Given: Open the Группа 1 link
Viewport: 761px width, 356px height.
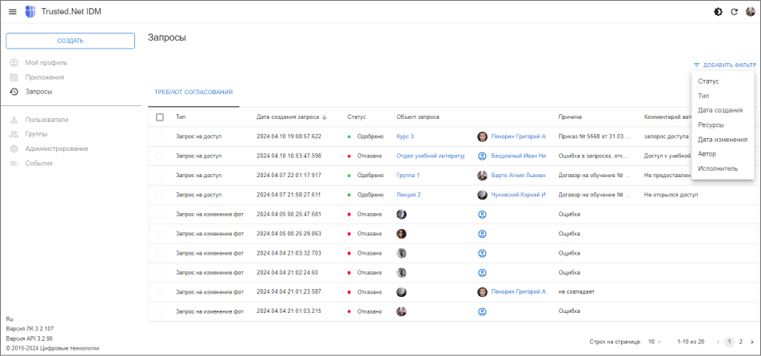Looking at the screenshot, I should (x=408, y=176).
